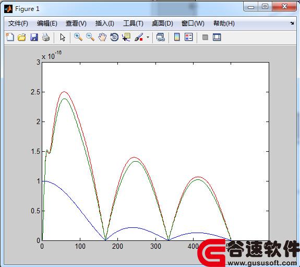Print the figure using the printer icon
The image size is (300, 267).
click(x=46, y=37)
